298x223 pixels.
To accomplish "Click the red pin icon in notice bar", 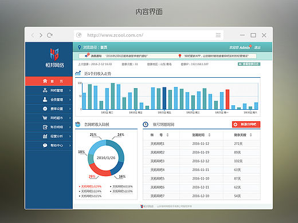I will pyautogui.click(x=180, y=56).
